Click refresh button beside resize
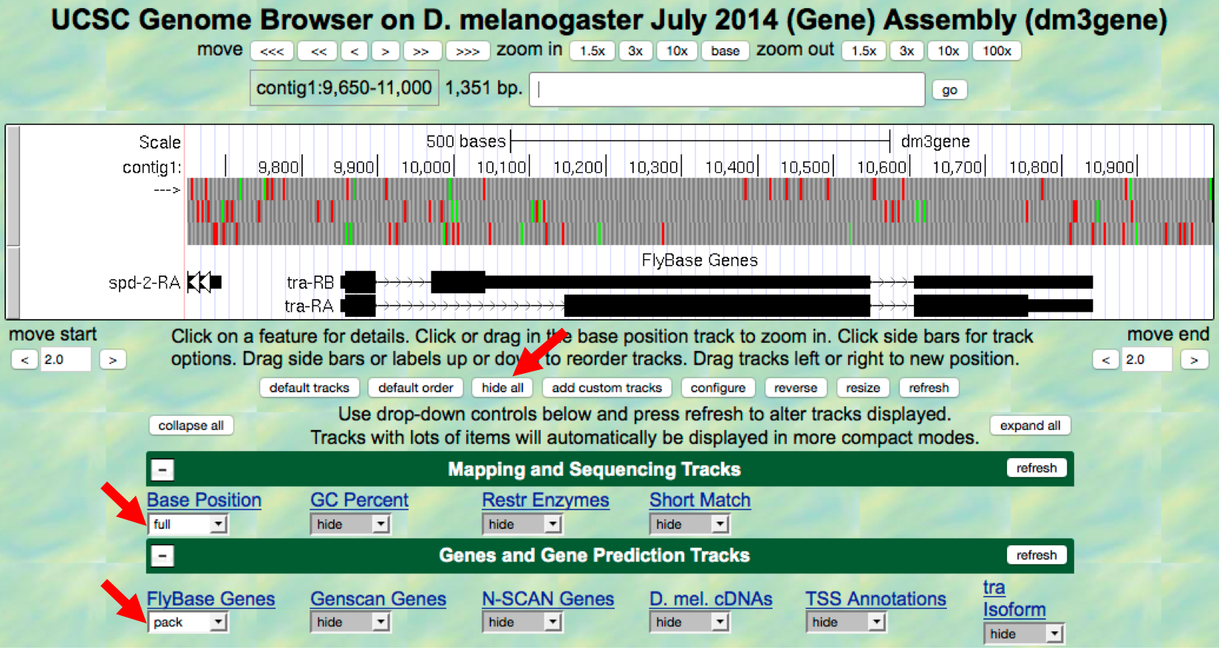The height and width of the screenshot is (653, 1219). [x=929, y=388]
